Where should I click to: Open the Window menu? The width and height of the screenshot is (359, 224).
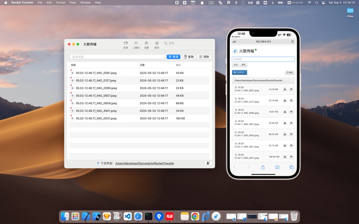pyautogui.click(x=85, y=3)
